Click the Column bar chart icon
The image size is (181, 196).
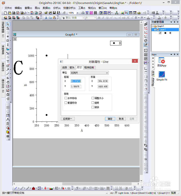tap(33, 188)
